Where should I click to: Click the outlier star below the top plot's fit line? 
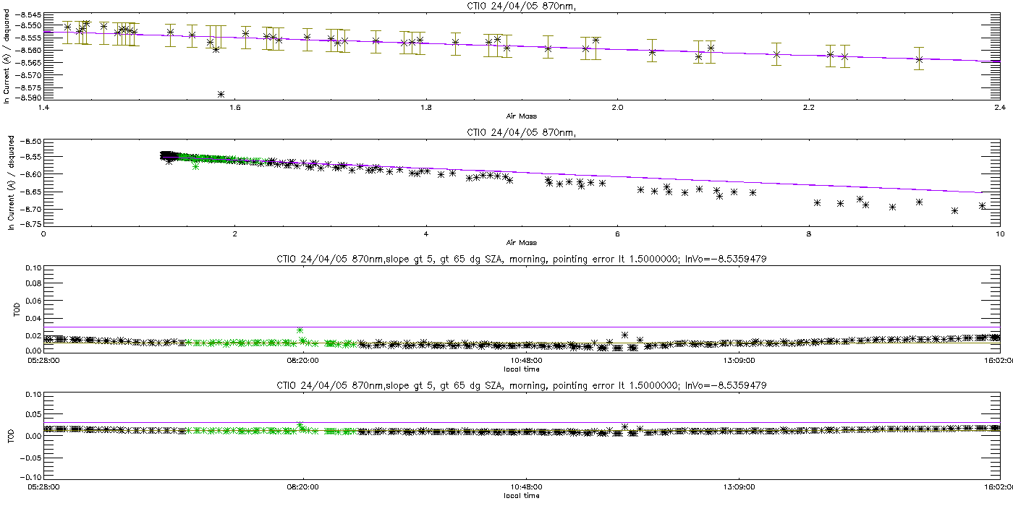(221, 94)
